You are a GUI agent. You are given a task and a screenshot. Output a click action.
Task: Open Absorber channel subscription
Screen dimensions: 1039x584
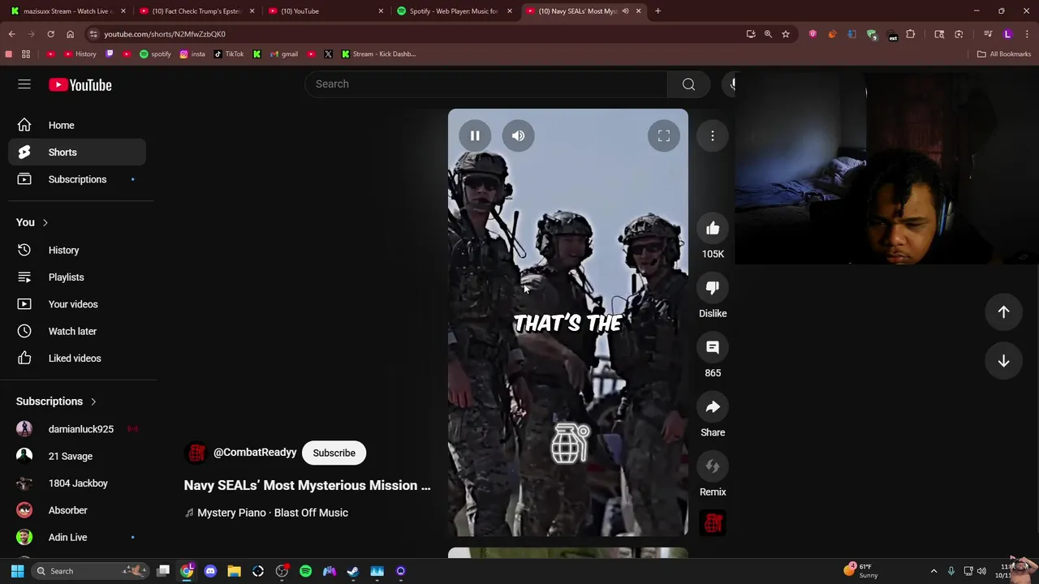[x=77, y=510]
